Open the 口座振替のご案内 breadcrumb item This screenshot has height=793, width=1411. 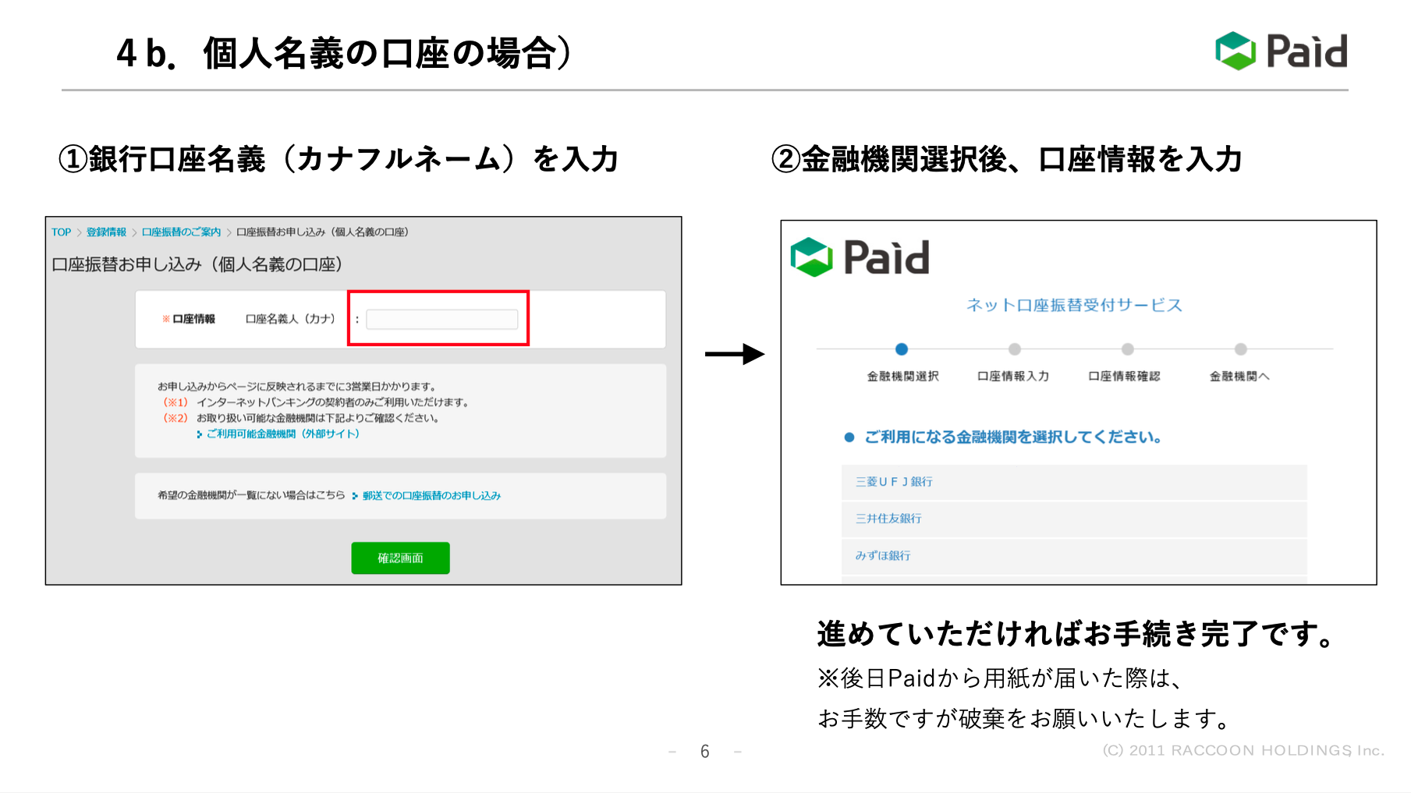point(181,232)
